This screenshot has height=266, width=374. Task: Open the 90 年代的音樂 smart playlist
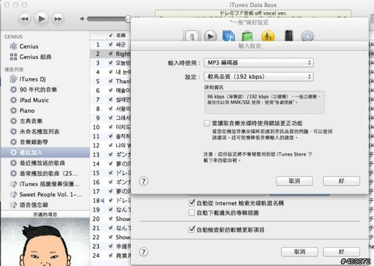(x=46, y=89)
